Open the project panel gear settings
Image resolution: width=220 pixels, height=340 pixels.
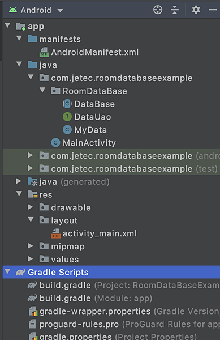pos(196,10)
